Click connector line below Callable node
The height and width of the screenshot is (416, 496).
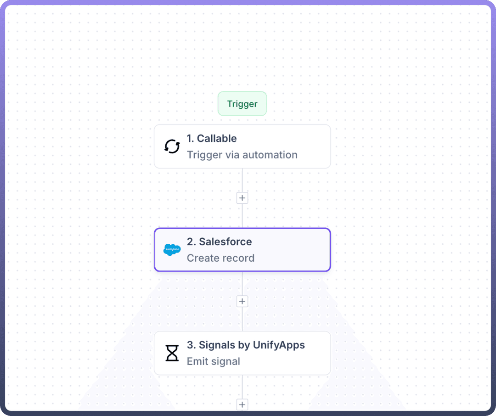point(242,180)
